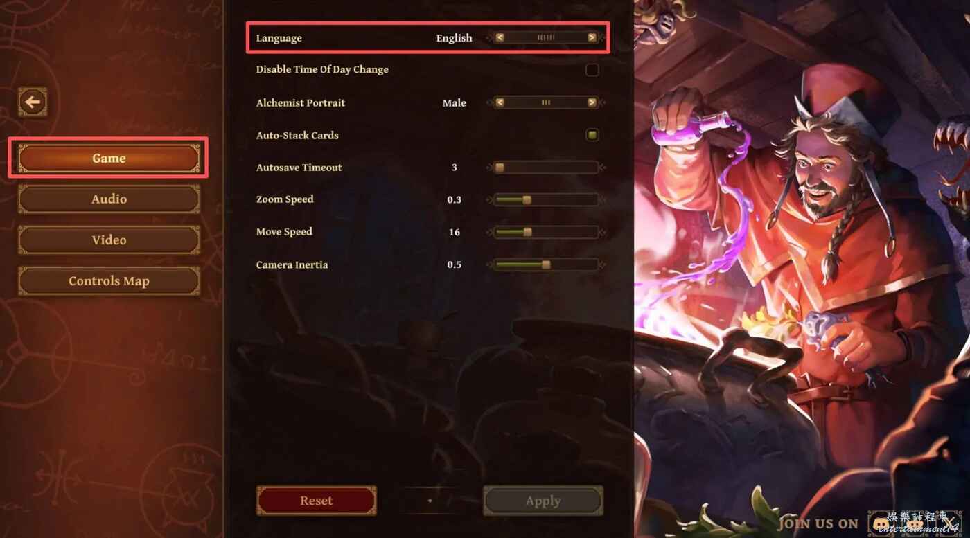Open the Controls Map tab

[109, 281]
